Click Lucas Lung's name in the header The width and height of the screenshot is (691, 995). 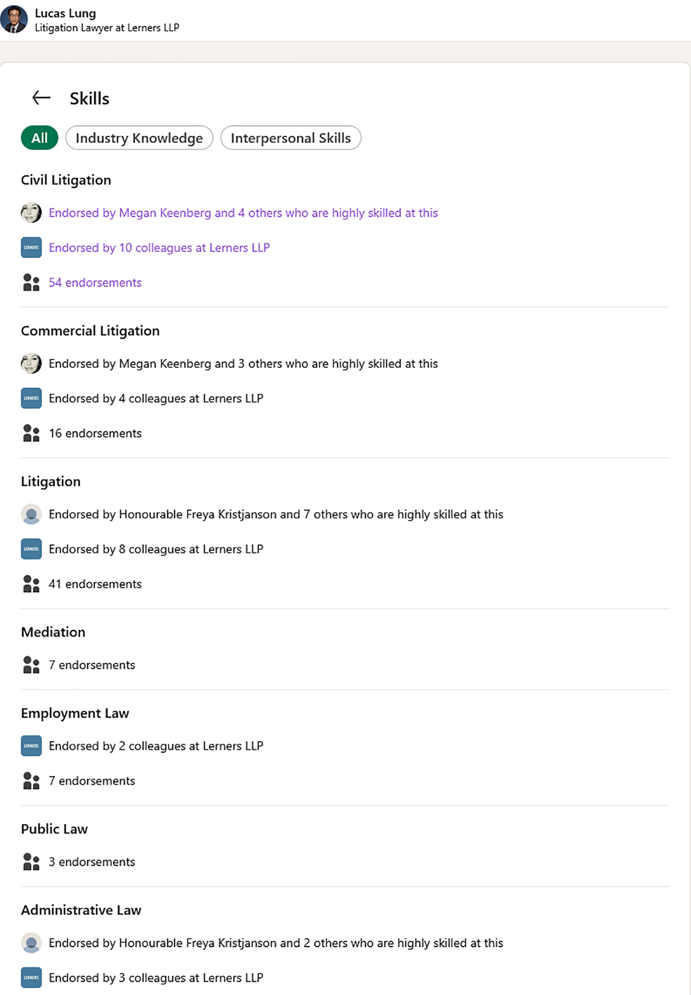(x=66, y=13)
